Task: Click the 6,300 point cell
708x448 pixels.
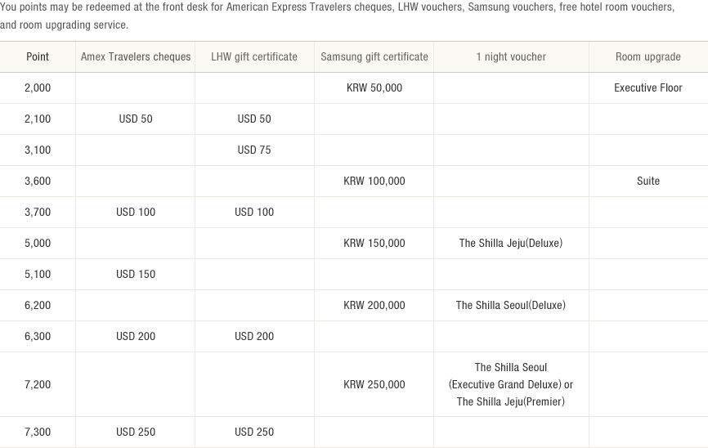Action: pyautogui.click(x=38, y=337)
